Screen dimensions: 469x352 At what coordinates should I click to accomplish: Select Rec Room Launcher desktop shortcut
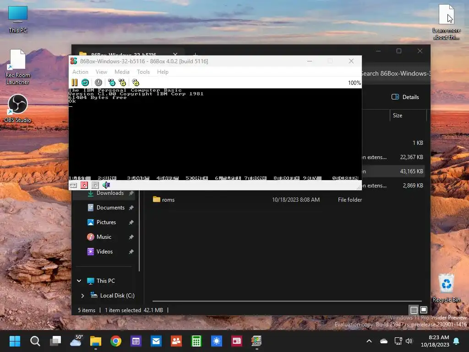[x=18, y=67]
